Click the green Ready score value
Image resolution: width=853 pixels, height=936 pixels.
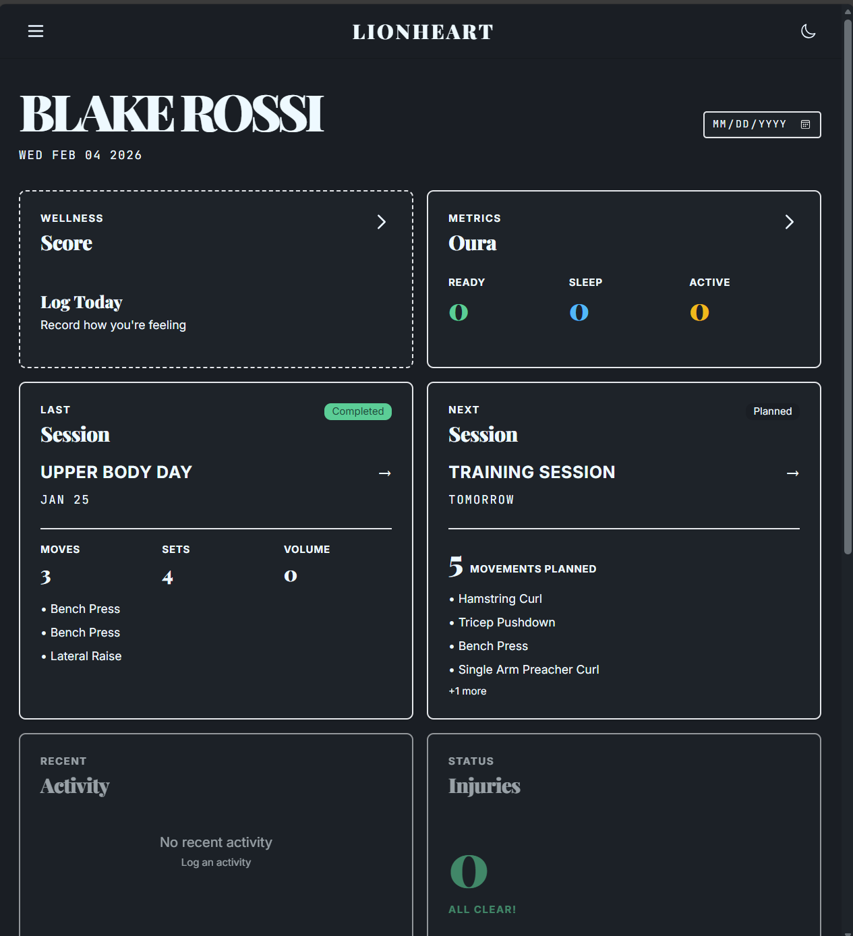click(x=459, y=312)
